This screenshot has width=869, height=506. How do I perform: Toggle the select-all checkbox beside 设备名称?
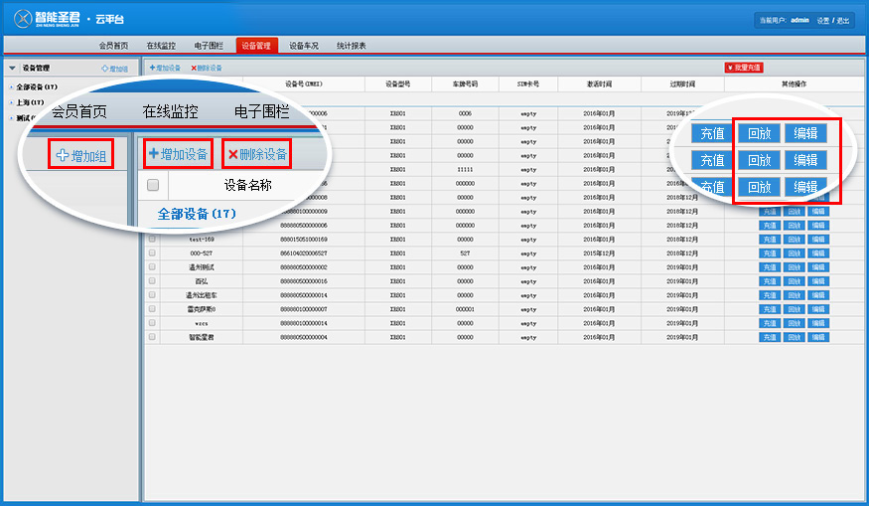click(x=153, y=185)
